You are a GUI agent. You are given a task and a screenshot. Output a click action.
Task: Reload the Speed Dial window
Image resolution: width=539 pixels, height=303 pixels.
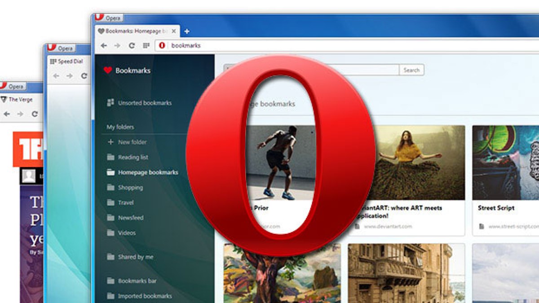[84, 76]
